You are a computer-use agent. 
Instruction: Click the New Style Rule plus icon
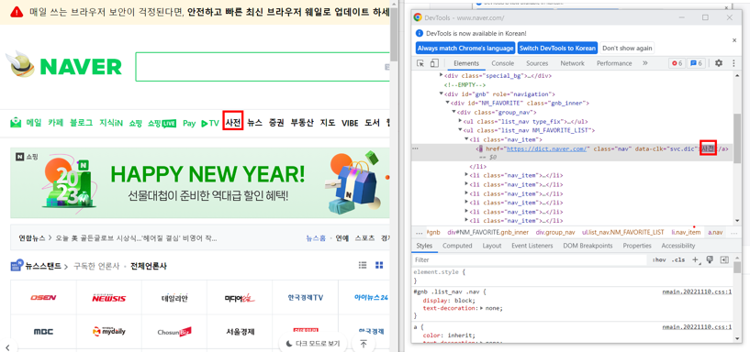(x=696, y=259)
